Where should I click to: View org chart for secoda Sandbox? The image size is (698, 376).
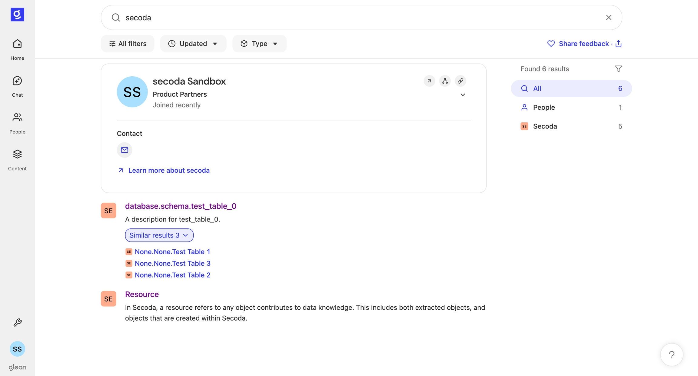tap(445, 81)
